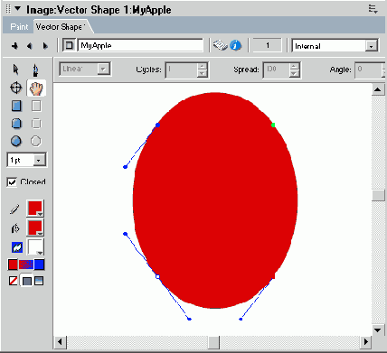
Task: Open Cast Member Properties info icon
Action: click(x=235, y=45)
